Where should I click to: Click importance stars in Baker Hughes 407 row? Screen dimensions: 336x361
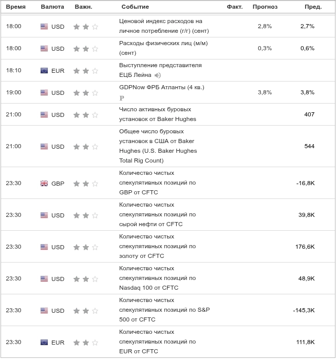point(85,115)
